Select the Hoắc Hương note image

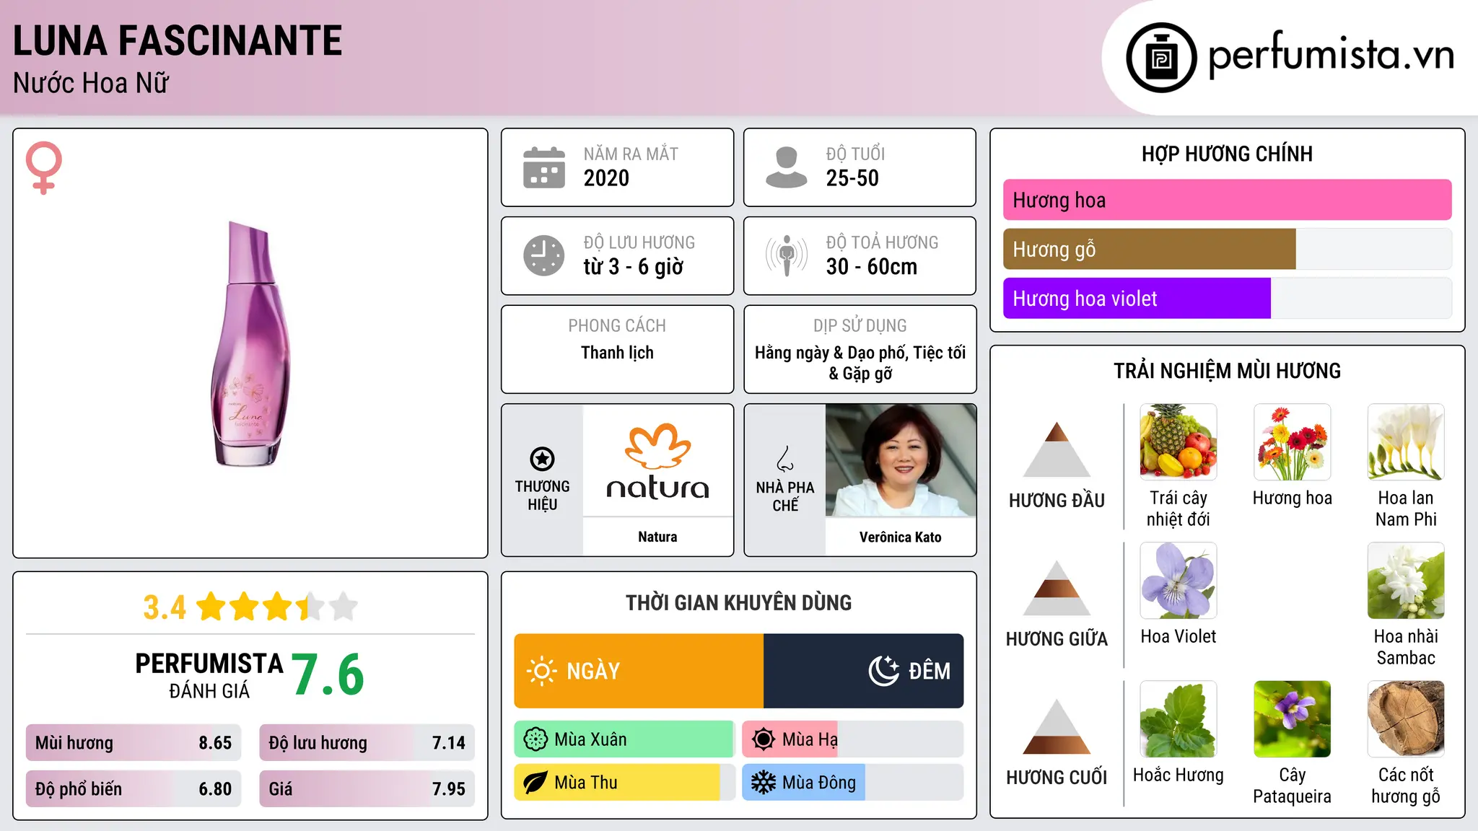[x=1179, y=718]
